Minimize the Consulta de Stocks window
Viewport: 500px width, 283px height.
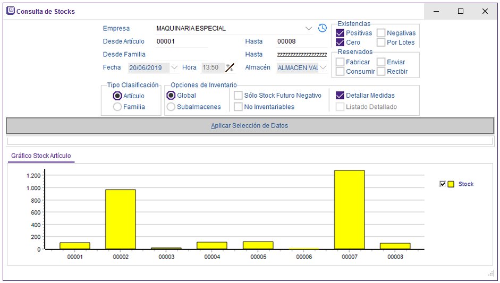point(436,11)
